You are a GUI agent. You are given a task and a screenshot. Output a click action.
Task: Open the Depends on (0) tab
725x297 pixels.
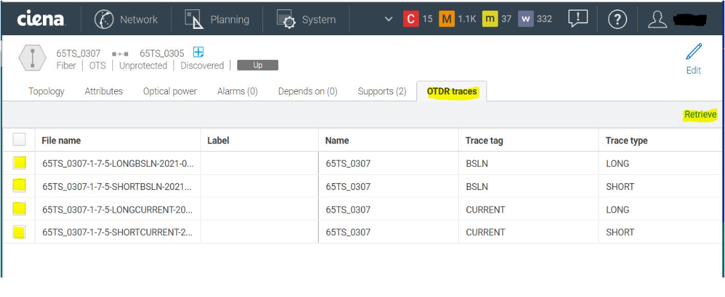pos(307,91)
